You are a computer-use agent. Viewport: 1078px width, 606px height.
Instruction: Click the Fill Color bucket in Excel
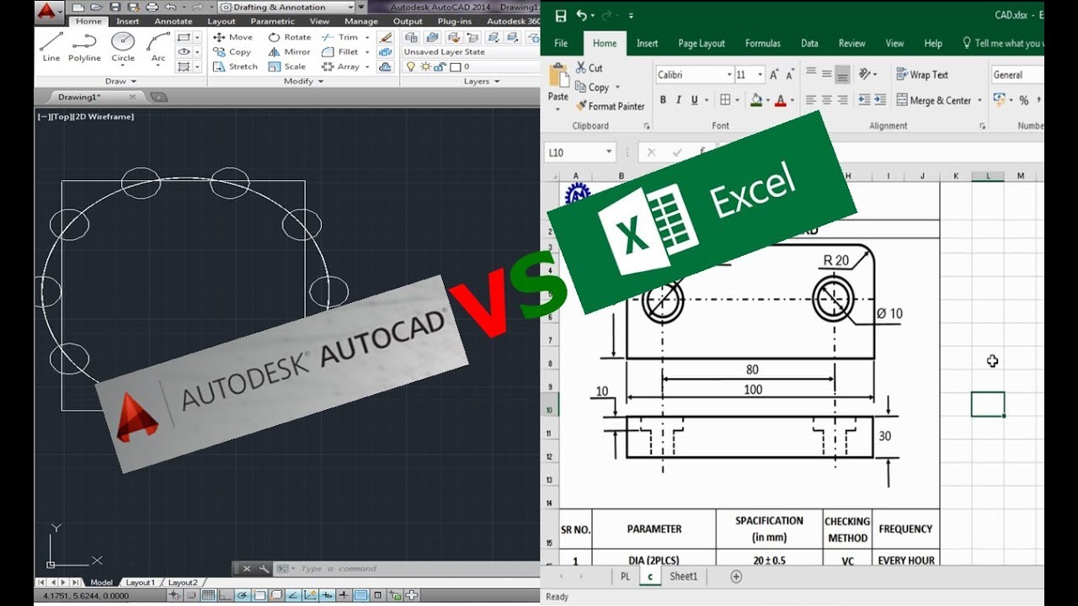tap(755, 100)
